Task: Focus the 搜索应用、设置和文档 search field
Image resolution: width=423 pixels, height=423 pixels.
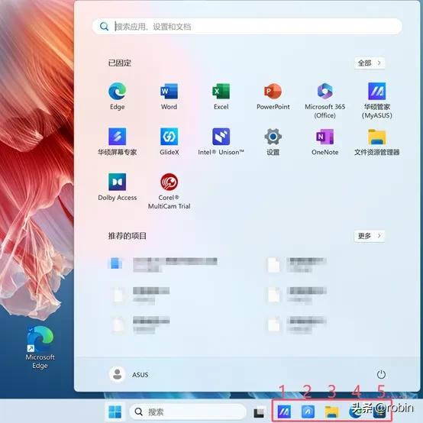Action: [x=247, y=27]
